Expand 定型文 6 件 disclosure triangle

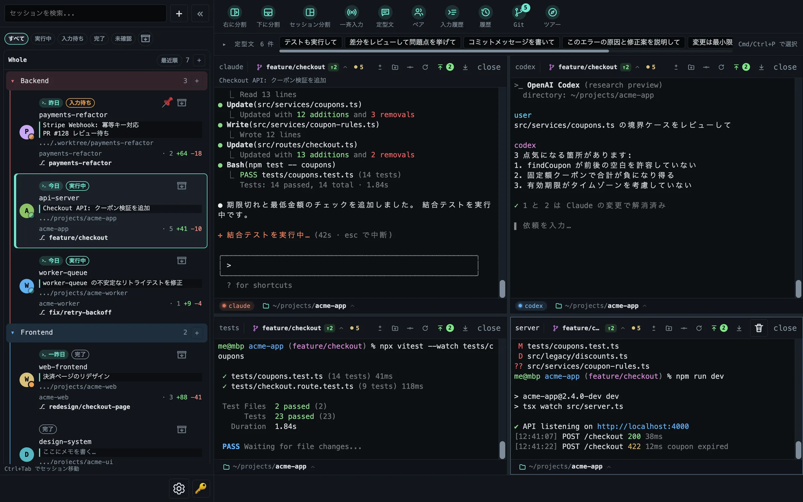click(224, 44)
